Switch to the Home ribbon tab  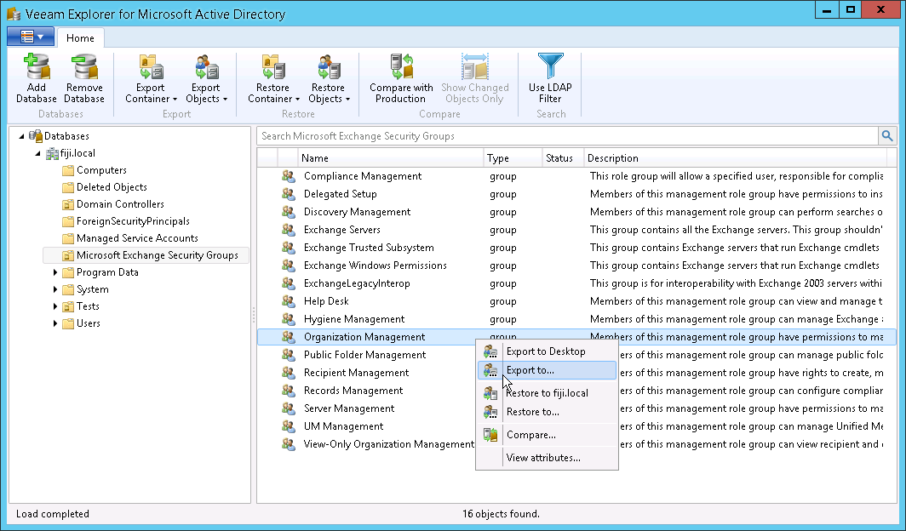pyautogui.click(x=80, y=38)
